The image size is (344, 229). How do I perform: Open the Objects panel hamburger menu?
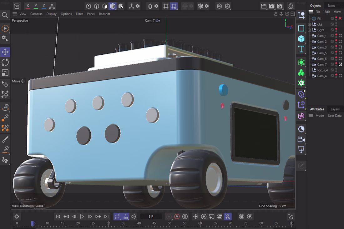311,12
